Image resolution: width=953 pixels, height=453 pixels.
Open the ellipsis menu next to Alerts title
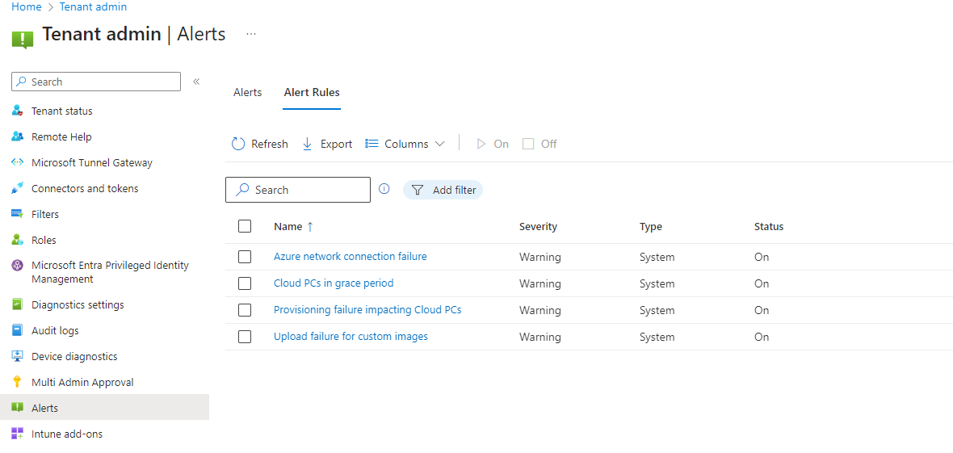(251, 33)
